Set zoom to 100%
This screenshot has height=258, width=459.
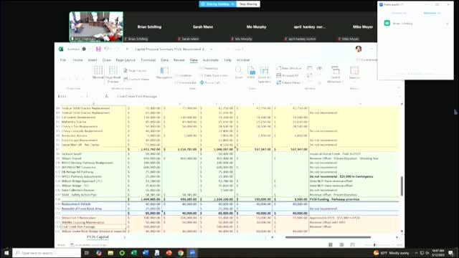point(251,72)
